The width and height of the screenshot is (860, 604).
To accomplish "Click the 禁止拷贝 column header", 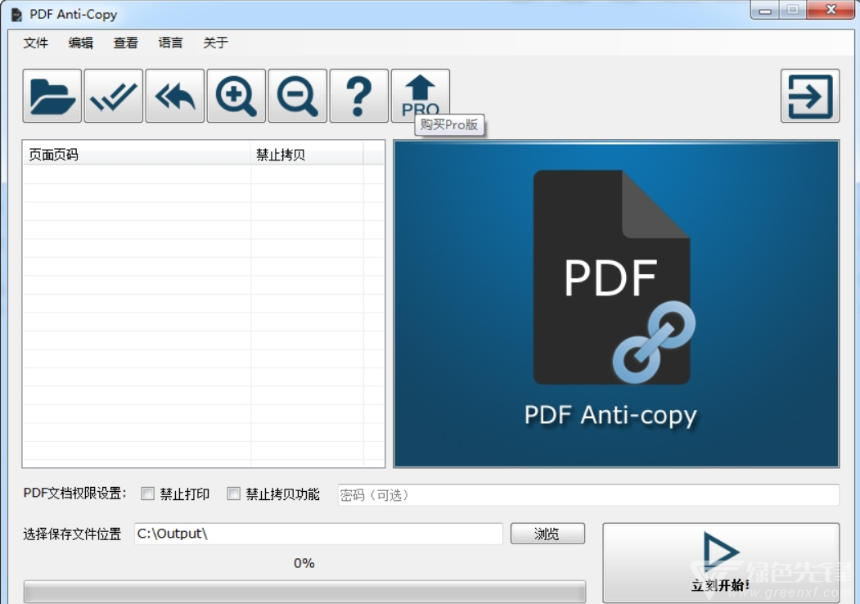I will click(x=307, y=155).
